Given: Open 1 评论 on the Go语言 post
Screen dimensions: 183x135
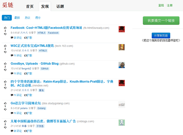Looking at the screenshot, I should (x=18, y=113).
